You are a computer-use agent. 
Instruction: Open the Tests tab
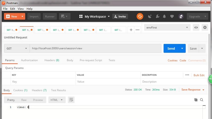pyautogui.click(x=112, y=60)
